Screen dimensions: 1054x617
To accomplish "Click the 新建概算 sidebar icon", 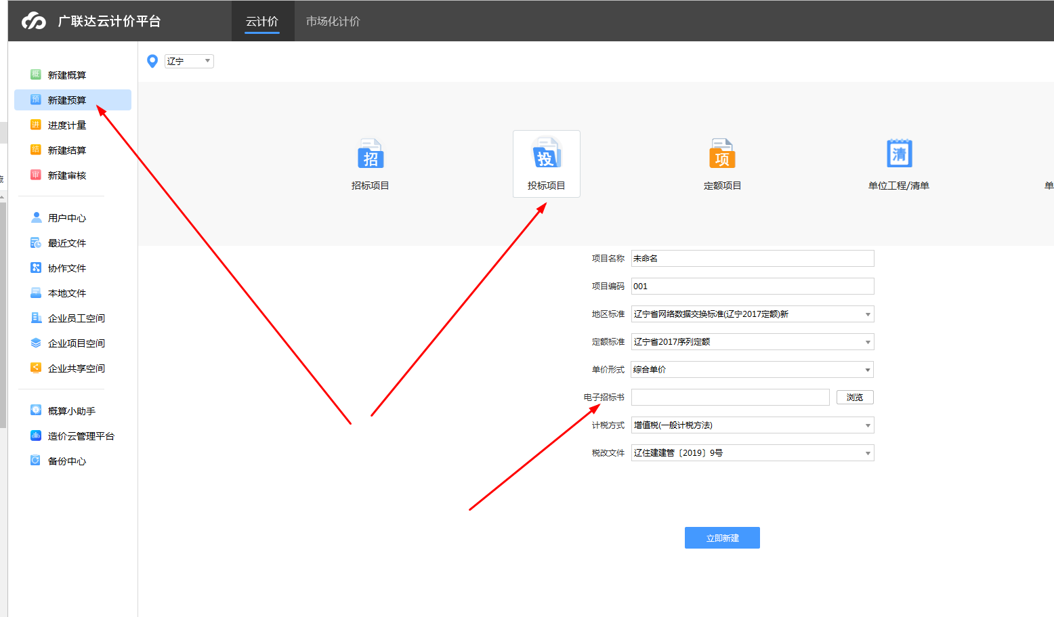I will tap(36, 75).
